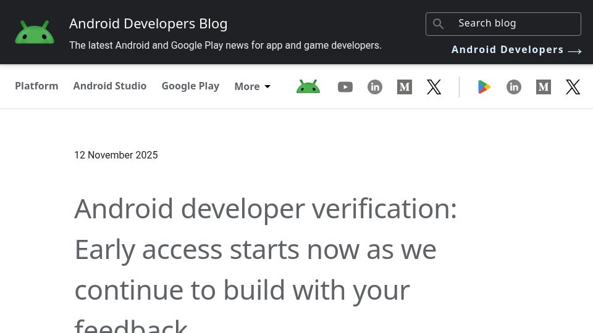The width and height of the screenshot is (593, 333).
Task: Expand the More dropdown
Action: click(x=252, y=86)
